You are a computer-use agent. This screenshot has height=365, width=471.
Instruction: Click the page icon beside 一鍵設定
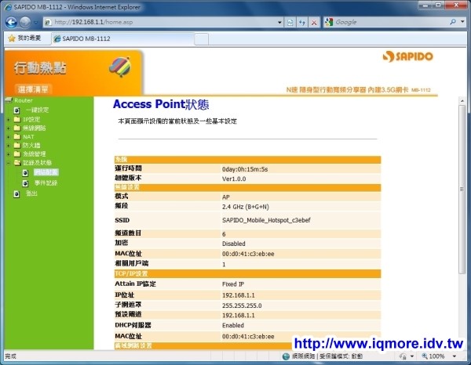[x=16, y=110]
